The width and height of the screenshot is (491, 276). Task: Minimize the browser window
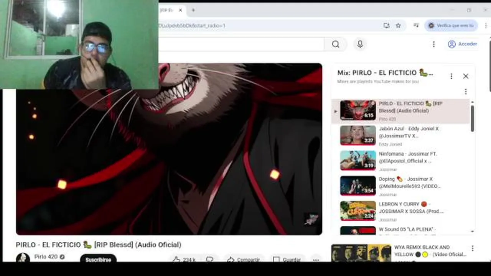click(x=453, y=10)
